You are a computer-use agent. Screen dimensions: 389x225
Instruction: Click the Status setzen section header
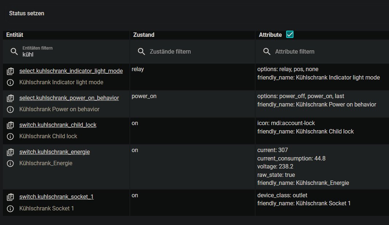point(27,13)
